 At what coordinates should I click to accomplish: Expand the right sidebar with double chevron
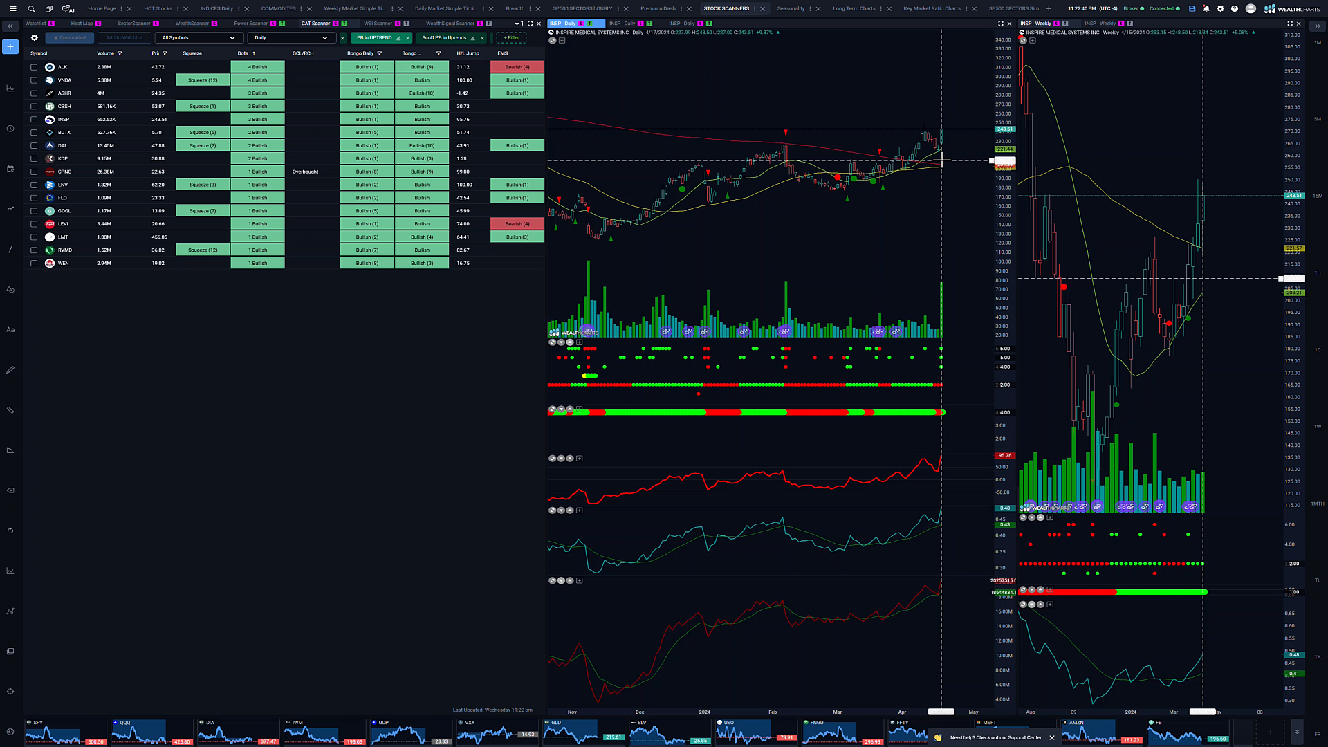click(1317, 26)
